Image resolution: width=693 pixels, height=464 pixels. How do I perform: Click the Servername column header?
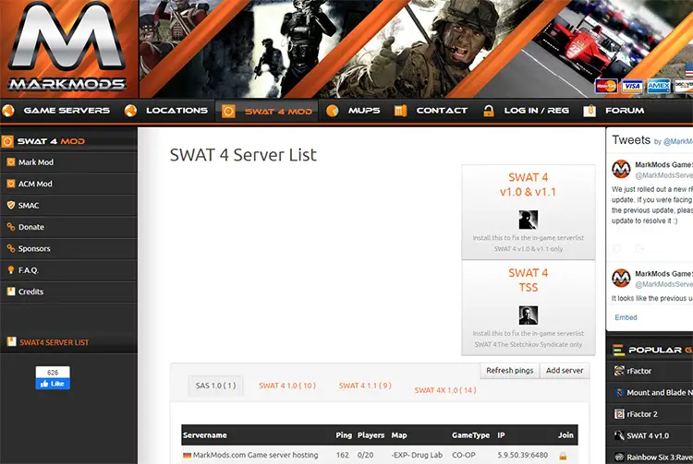pyautogui.click(x=205, y=435)
